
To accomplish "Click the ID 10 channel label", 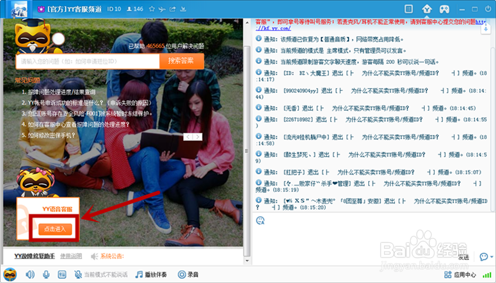I will (x=114, y=9).
